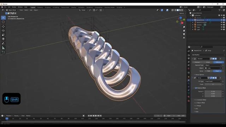Open the File menu
Screen dimensions: 226x127
pyautogui.click(x=5, y=7)
